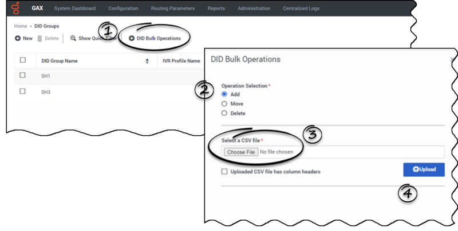Open the Configuration menu

(123, 9)
